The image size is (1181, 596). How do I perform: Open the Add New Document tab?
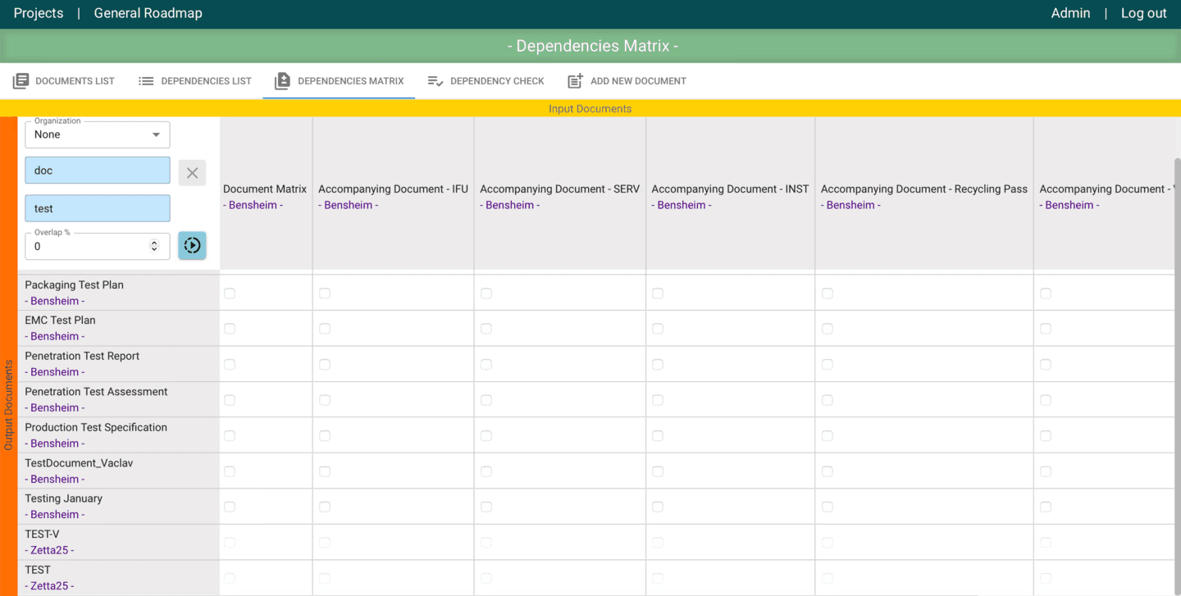tap(627, 81)
